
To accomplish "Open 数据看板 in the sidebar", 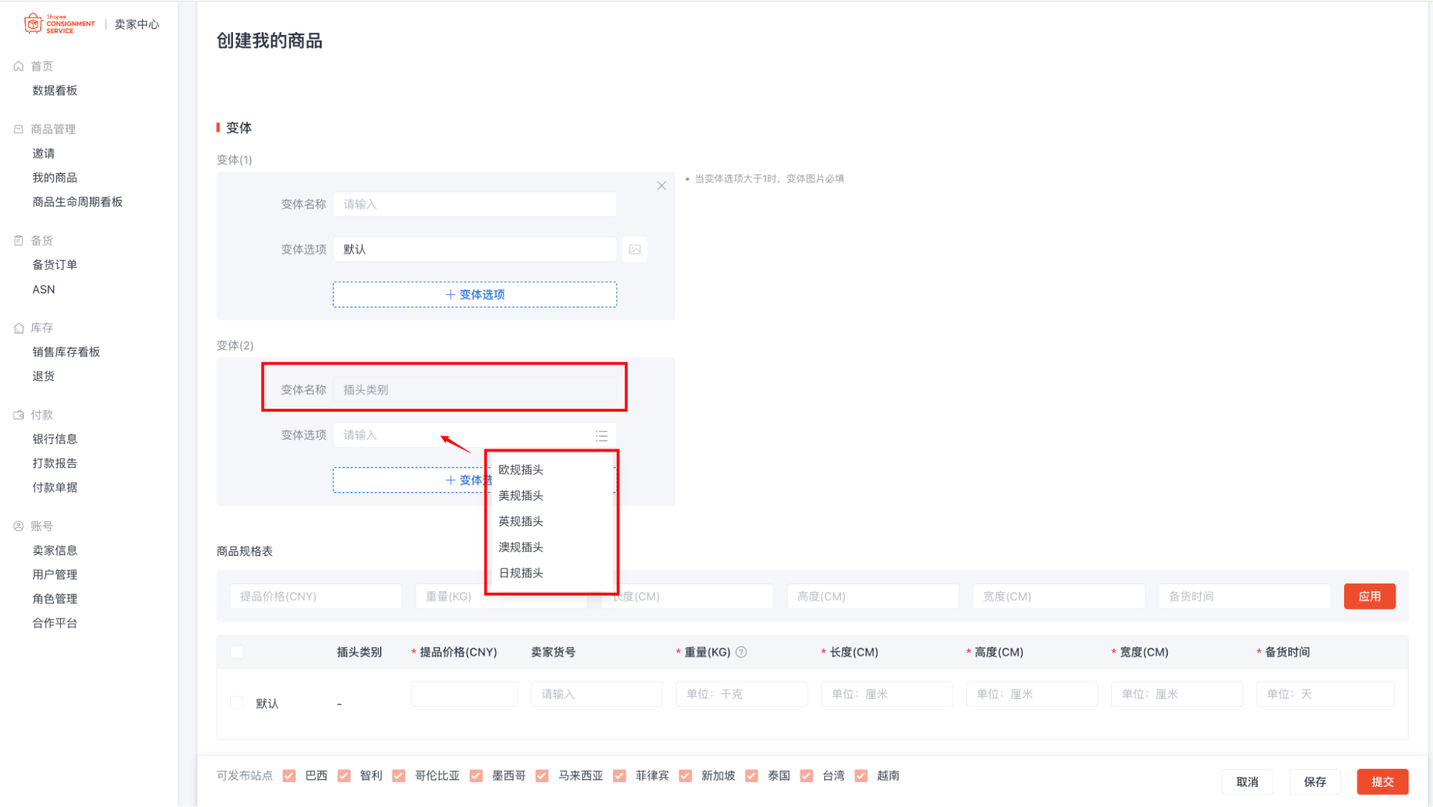I will coord(55,91).
